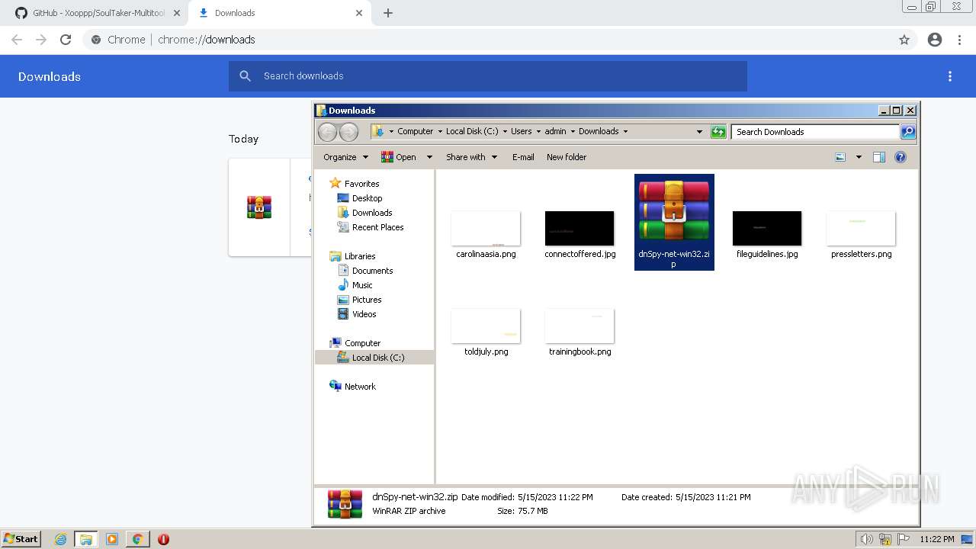Select dnSpy-net-win32.zip archive icon

(674, 211)
